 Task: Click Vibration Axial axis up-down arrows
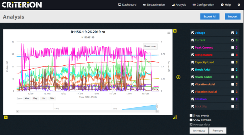point(237,84)
